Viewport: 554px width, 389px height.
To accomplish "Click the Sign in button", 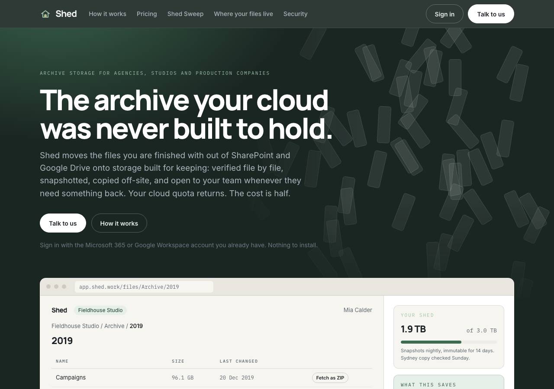I will click(444, 14).
